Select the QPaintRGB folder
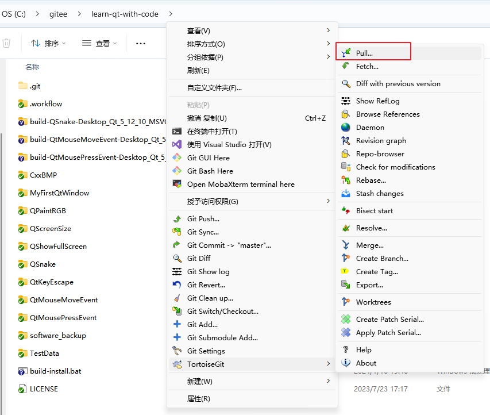Screen dimensions: 490x415 [42, 210]
